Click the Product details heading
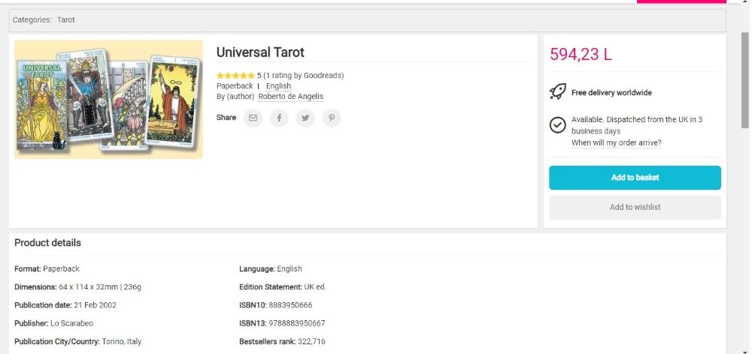 [x=47, y=242]
